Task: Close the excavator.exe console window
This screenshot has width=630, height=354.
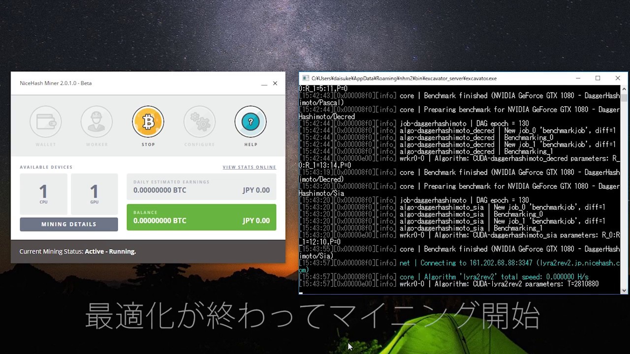Action: coord(618,78)
